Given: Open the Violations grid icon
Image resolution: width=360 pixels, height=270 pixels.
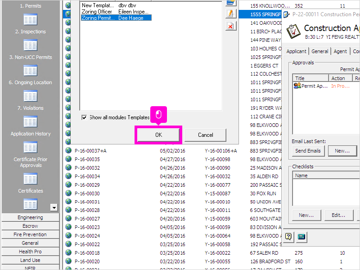Looking at the screenshot, I should (30, 121).
